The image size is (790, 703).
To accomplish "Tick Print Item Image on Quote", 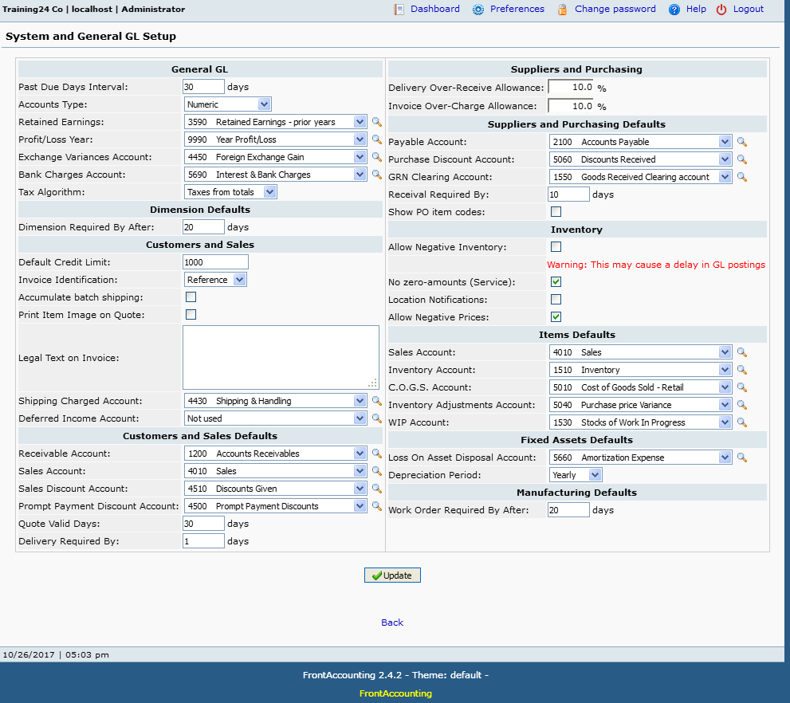I will [x=191, y=315].
